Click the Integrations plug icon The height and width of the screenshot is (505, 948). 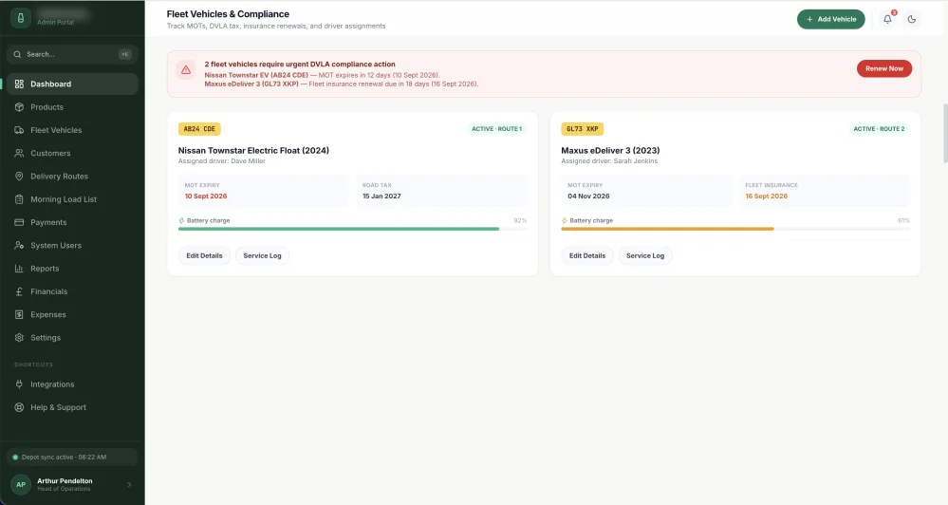pos(19,384)
